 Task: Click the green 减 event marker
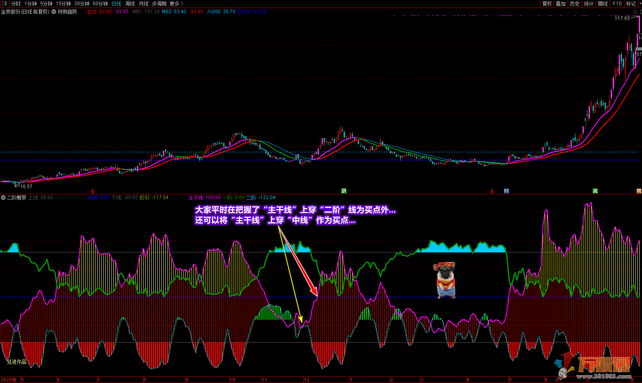point(595,191)
